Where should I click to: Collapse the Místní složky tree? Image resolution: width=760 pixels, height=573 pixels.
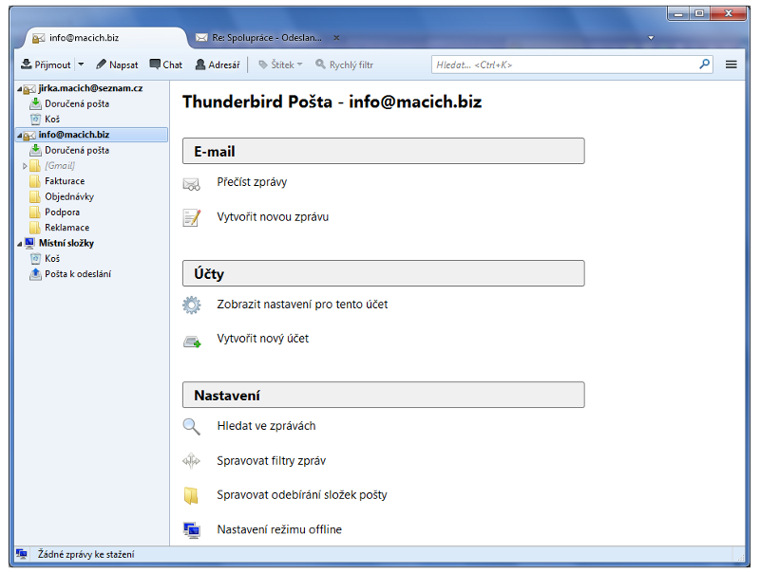[x=20, y=244]
